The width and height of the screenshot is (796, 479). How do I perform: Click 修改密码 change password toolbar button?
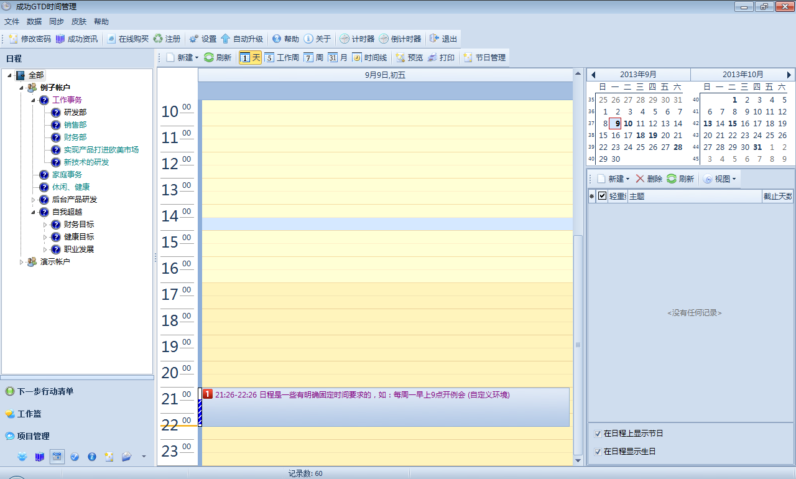point(30,39)
